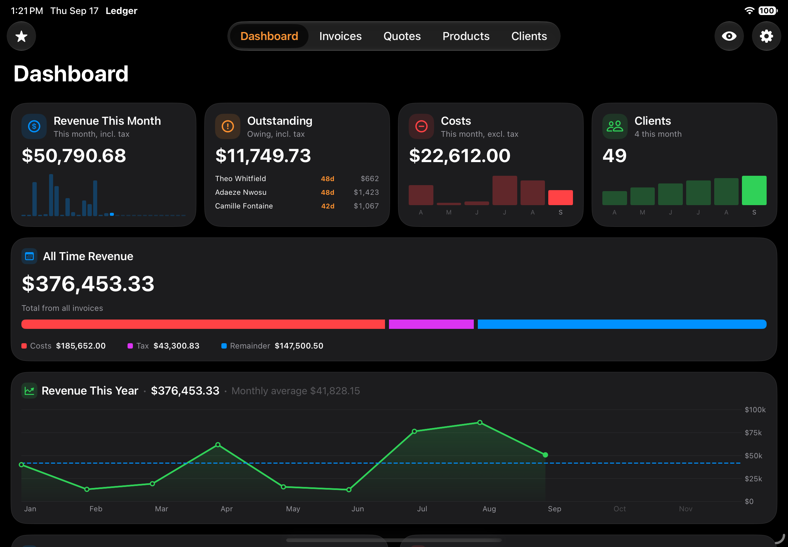788x547 pixels.
Task: Click the 4 this month subtitle
Action: pyautogui.click(x=658, y=134)
